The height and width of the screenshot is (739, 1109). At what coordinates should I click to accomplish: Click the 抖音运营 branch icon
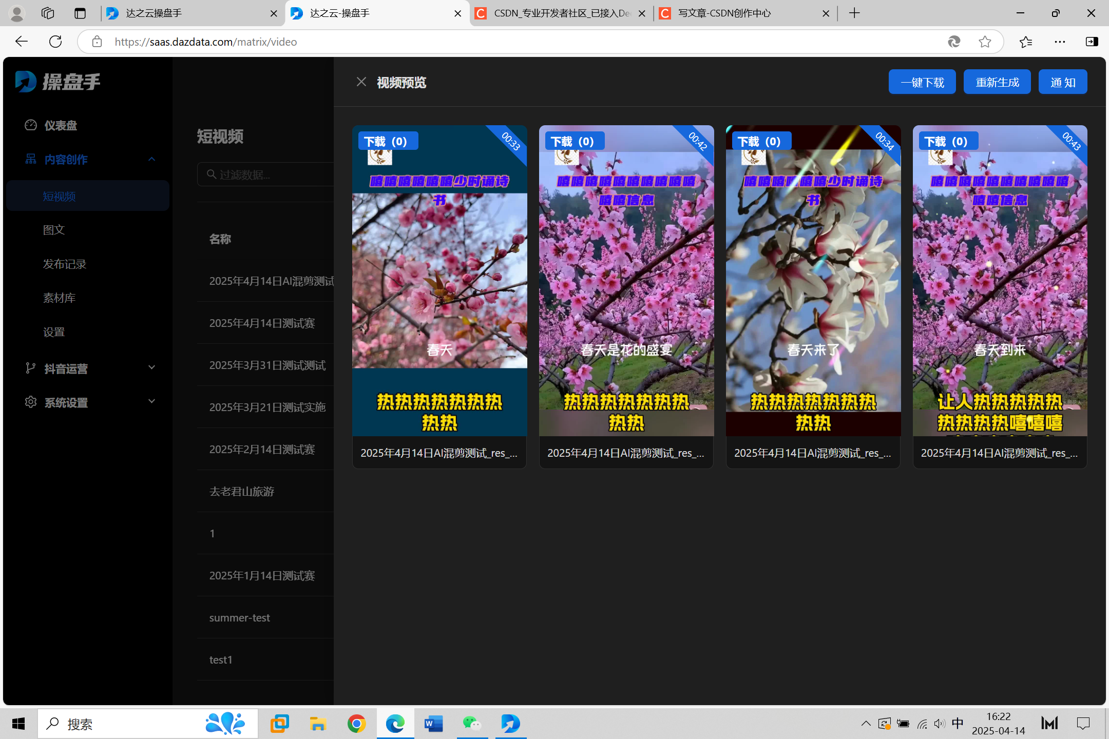click(31, 368)
